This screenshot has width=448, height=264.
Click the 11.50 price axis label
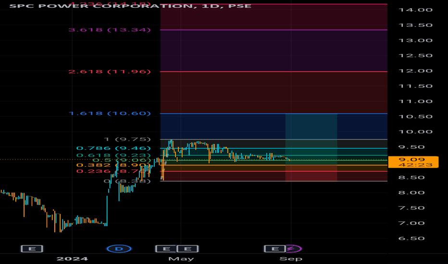415,86
